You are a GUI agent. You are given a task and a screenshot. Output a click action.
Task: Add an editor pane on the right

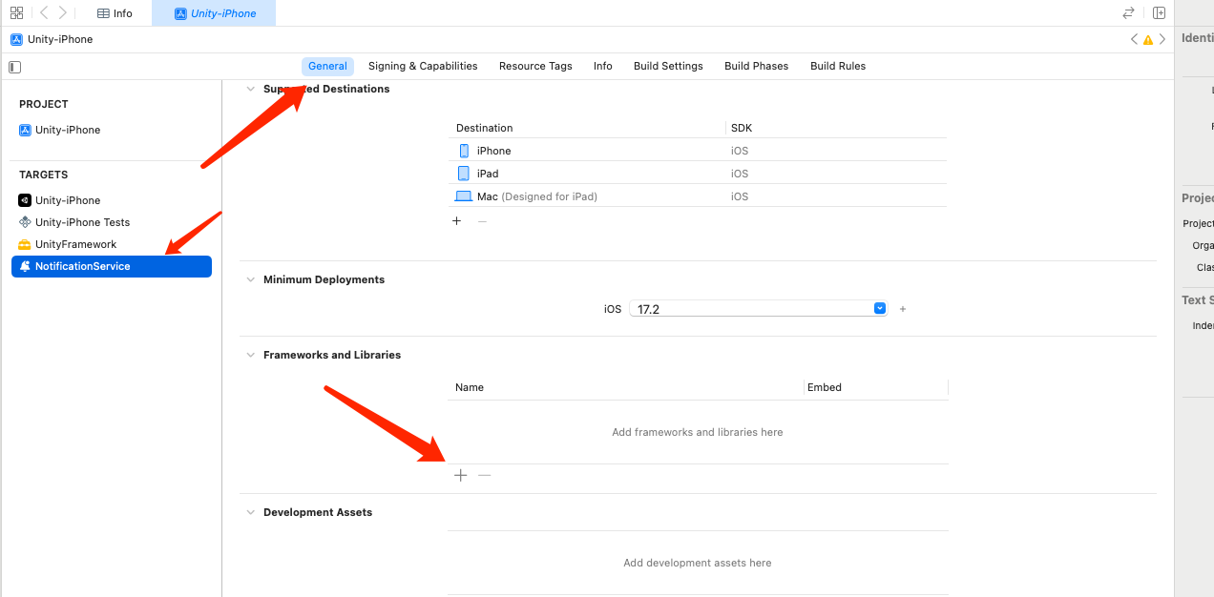pos(1159,13)
